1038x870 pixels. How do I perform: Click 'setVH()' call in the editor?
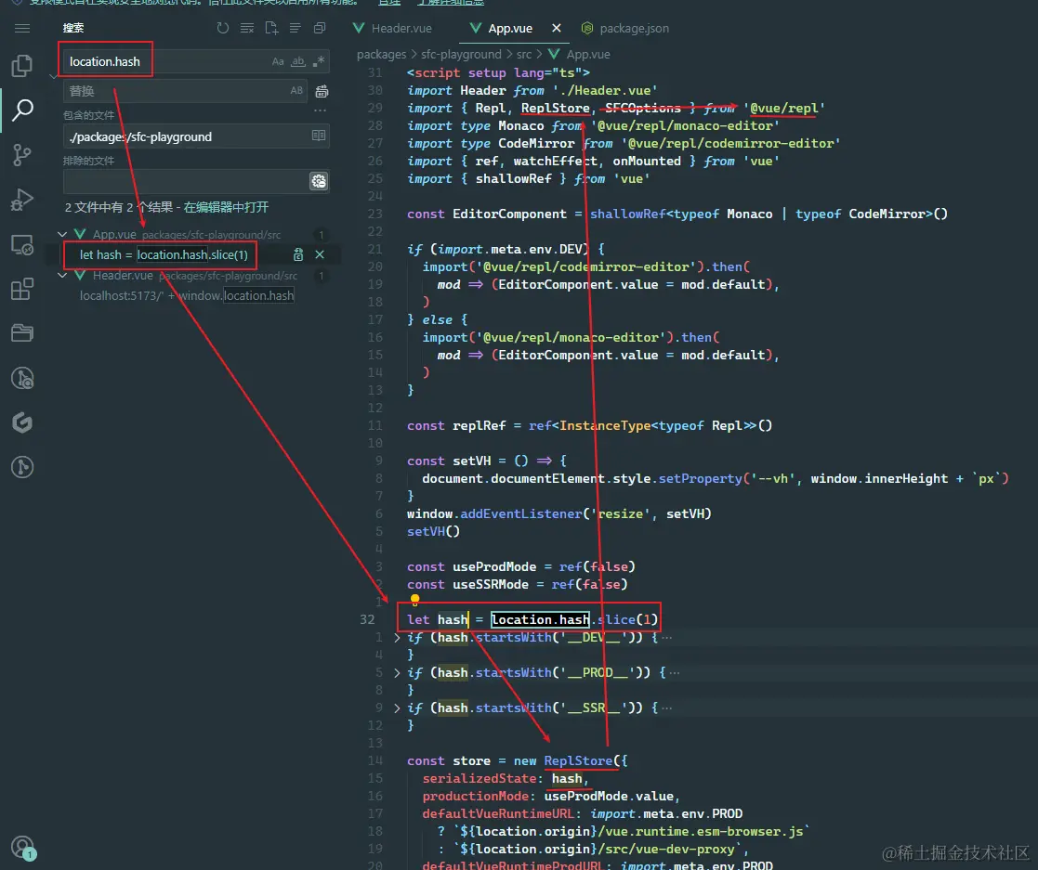(x=433, y=531)
